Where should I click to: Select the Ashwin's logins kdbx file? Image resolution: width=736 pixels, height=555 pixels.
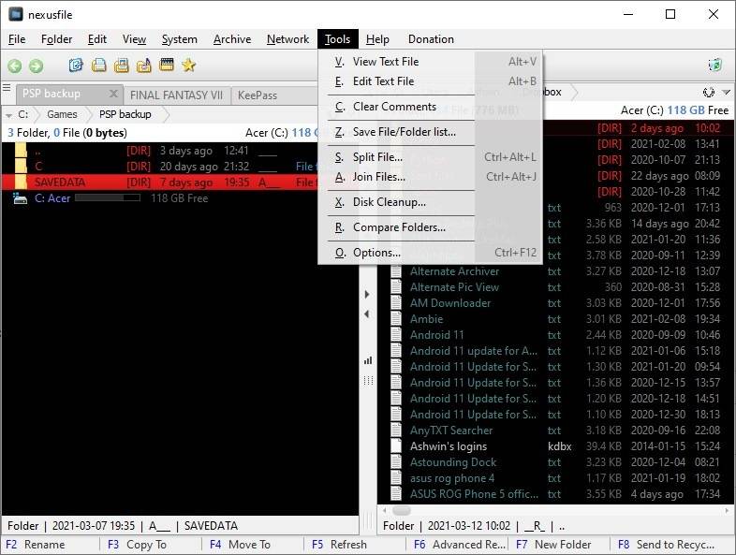555,446
